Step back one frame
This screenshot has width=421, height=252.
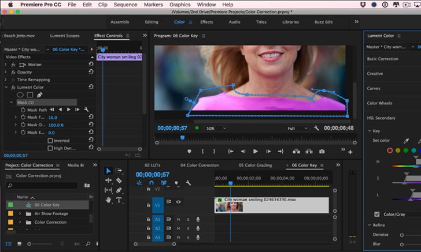[243, 151]
